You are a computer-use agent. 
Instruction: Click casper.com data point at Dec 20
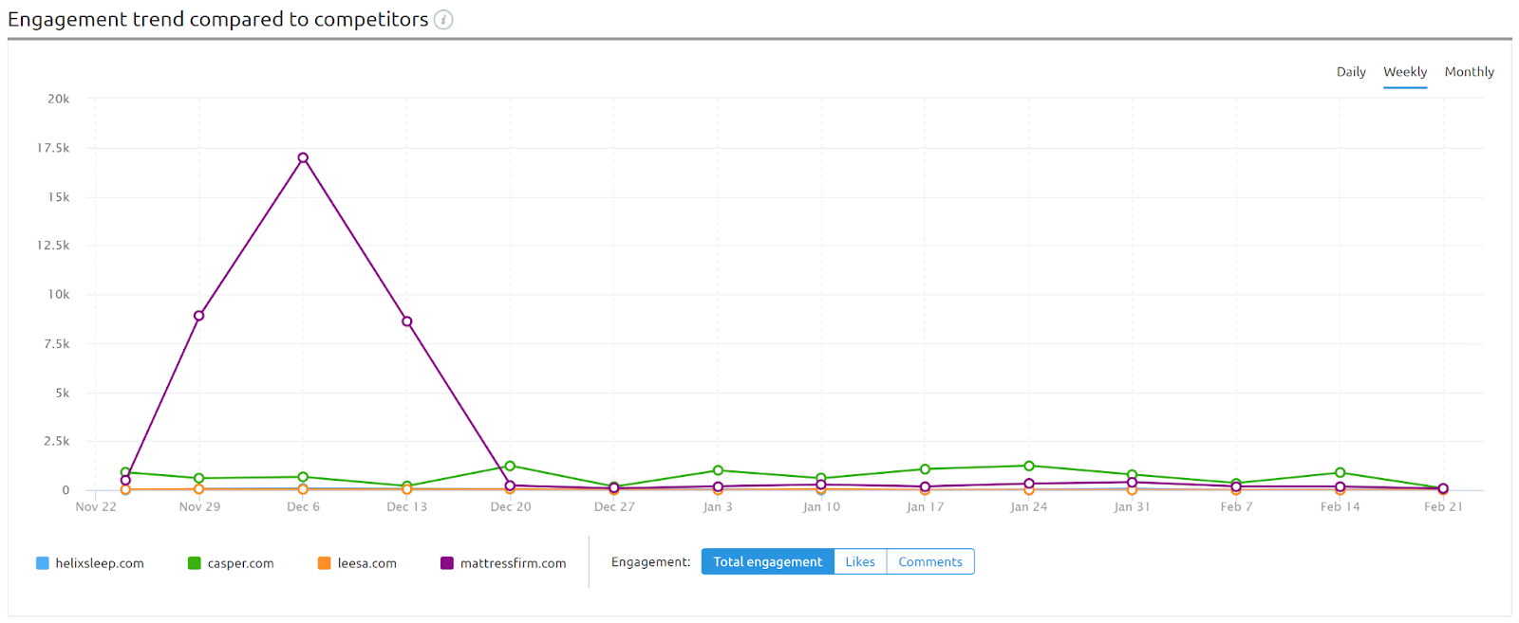coord(510,466)
